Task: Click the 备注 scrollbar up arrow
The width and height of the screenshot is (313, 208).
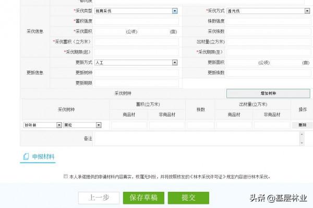Action: [302, 134]
